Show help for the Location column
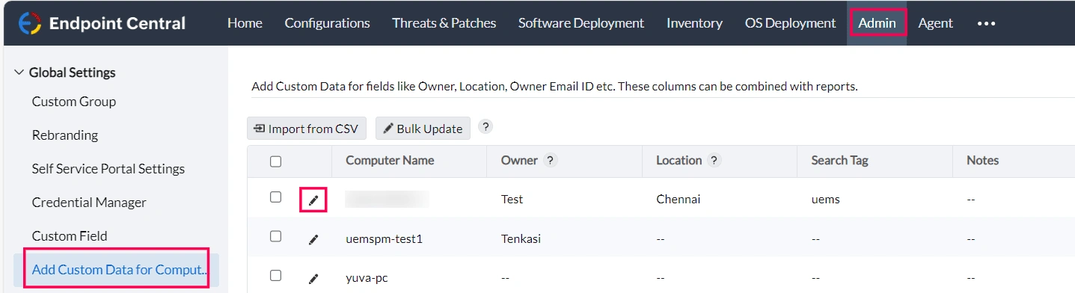 [x=714, y=160]
